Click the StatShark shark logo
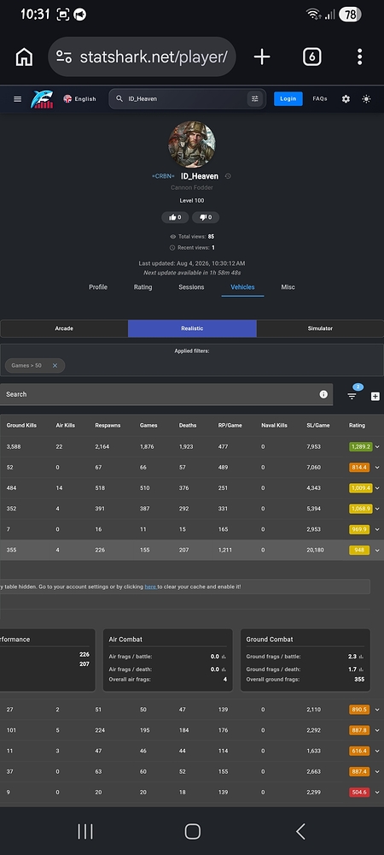 coord(42,98)
